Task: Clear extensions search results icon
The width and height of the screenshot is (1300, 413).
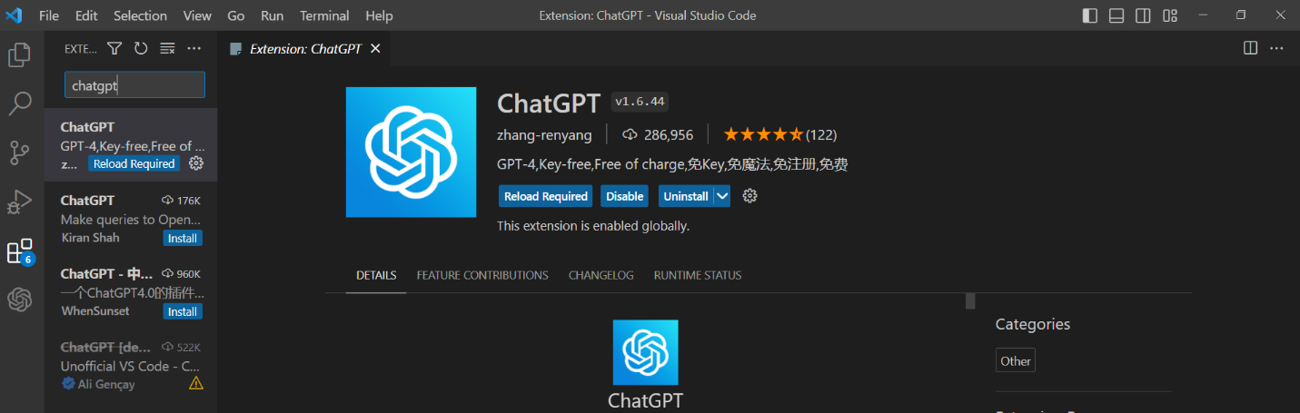Action: pos(167,48)
